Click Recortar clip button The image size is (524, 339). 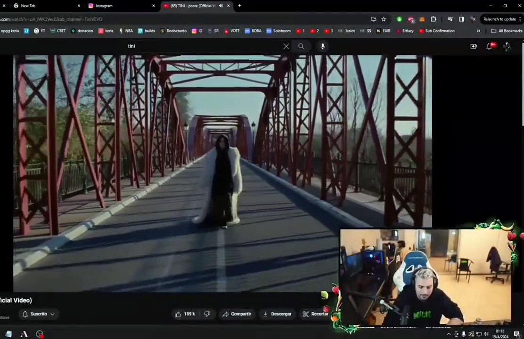click(x=315, y=314)
